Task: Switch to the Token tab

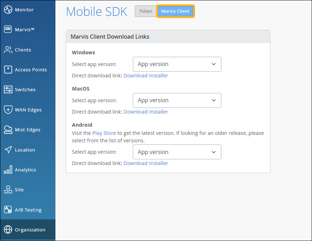Action: pos(146,11)
